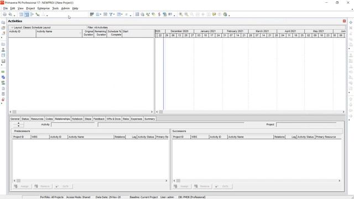Switch to the Resources details tab
This screenshot has width=354, height=199.
(37, 119)
